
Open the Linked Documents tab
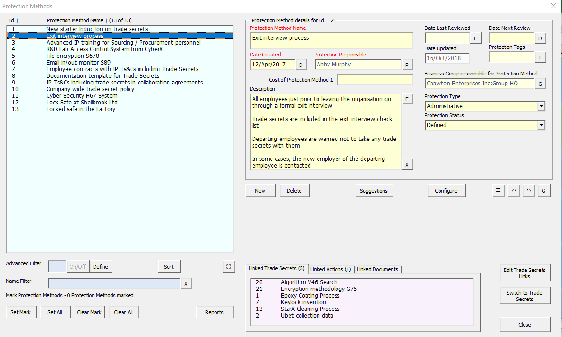click(377, 269)
